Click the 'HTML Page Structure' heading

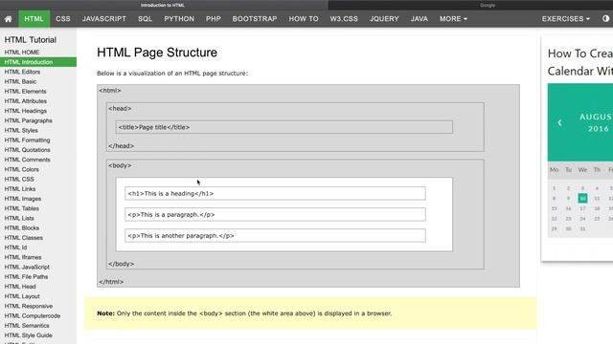[157, 53]
